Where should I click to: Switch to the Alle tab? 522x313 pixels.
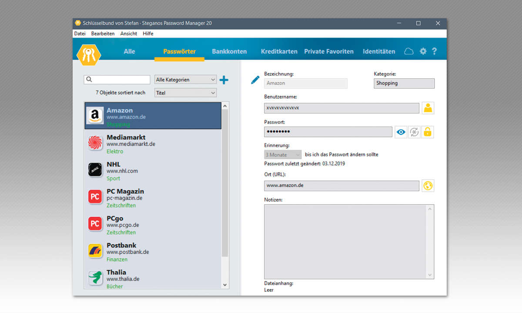pos(130,51)
